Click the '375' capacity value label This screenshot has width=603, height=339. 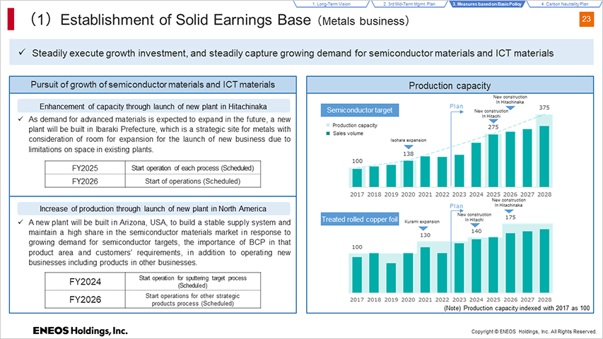[x=544, y=107]
